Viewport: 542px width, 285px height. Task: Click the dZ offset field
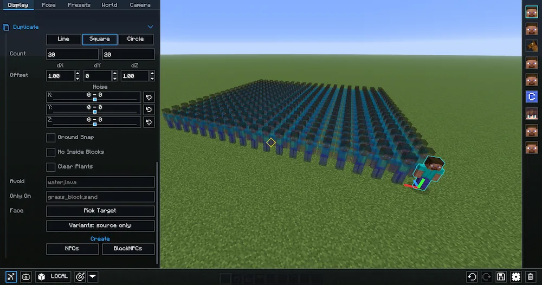click(x=135, y=76)
